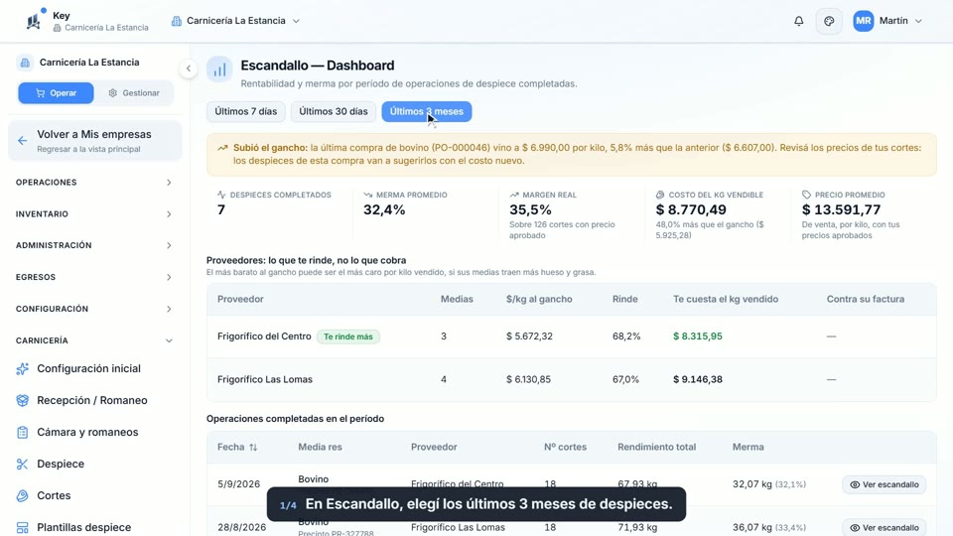Screen dimensions: 953x536
Task: Select the Últimos 7 días filter
Action: click(245, 112)
